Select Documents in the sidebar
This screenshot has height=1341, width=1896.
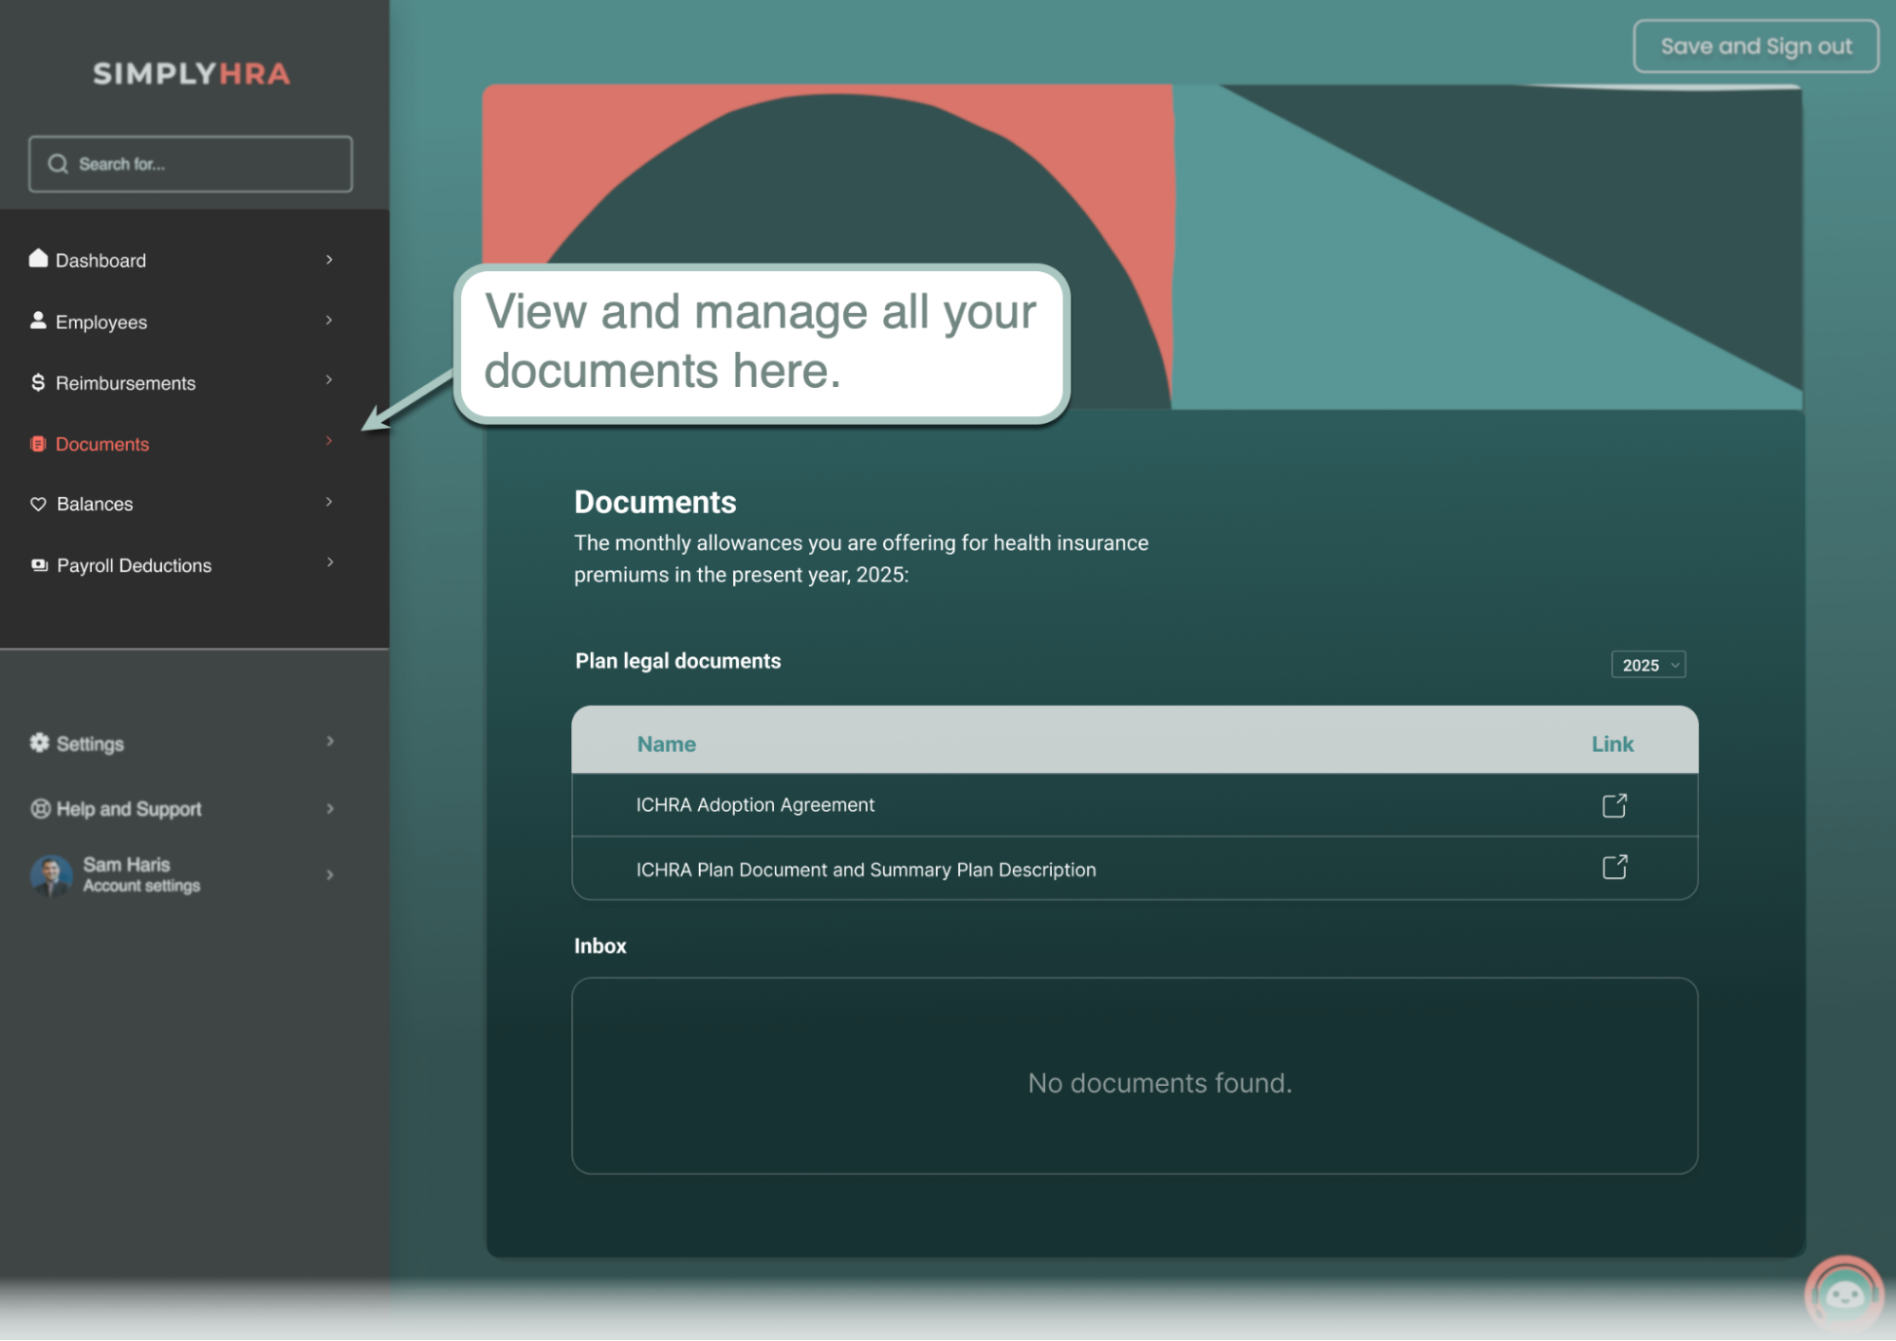tap(102, 444)
